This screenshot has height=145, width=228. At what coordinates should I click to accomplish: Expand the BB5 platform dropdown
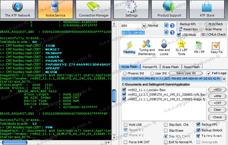(x=144, y=26)
